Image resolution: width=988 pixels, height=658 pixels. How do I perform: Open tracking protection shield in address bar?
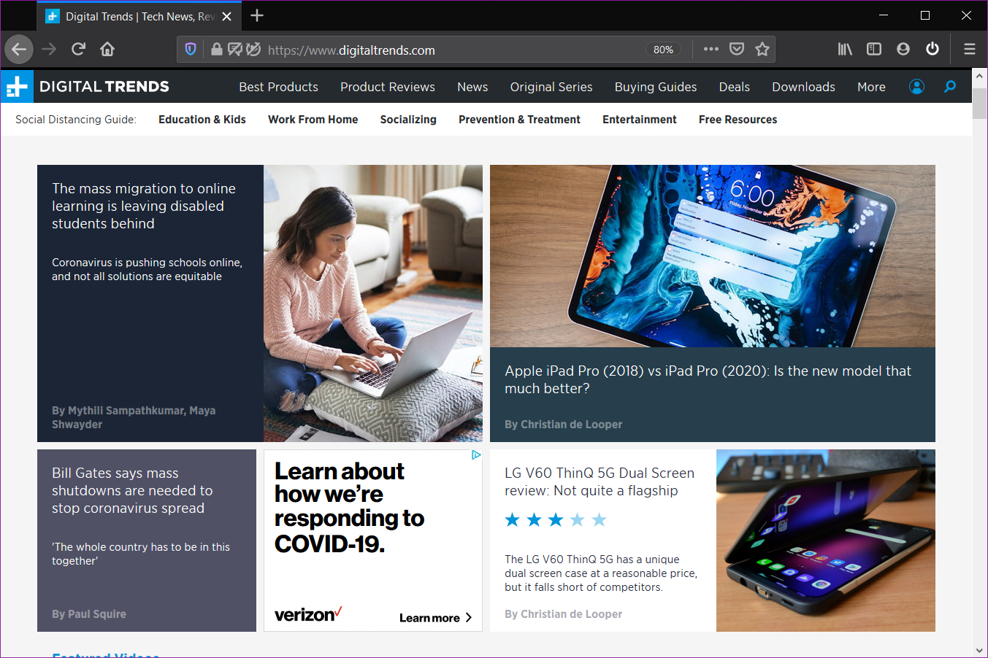point(191,49)
